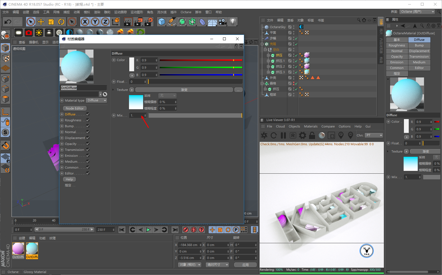The image size is (442, 275).
Task: Open the Objects menu in Live Viewer
Action: 294,126
